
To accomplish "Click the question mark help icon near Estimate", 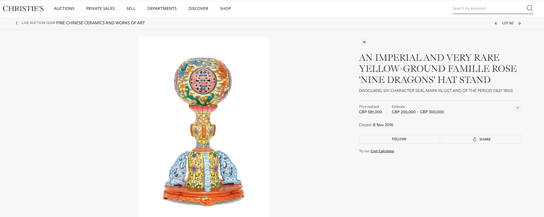I will pyautogui.click(x=518, y=108).
